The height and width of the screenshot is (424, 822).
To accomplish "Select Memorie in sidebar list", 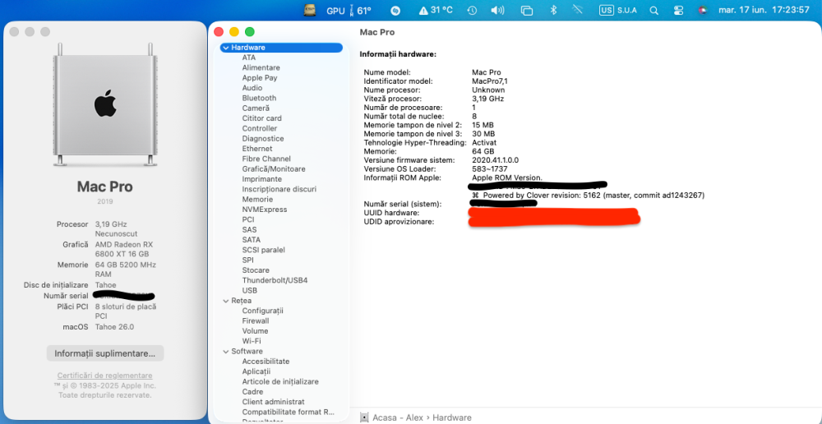I will click(x=257, y=199).
